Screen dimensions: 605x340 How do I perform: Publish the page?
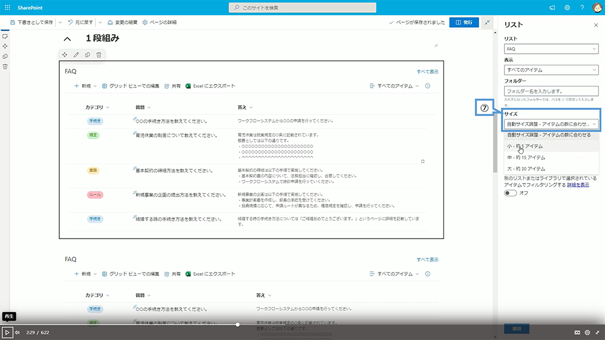(x=464, y=22)
